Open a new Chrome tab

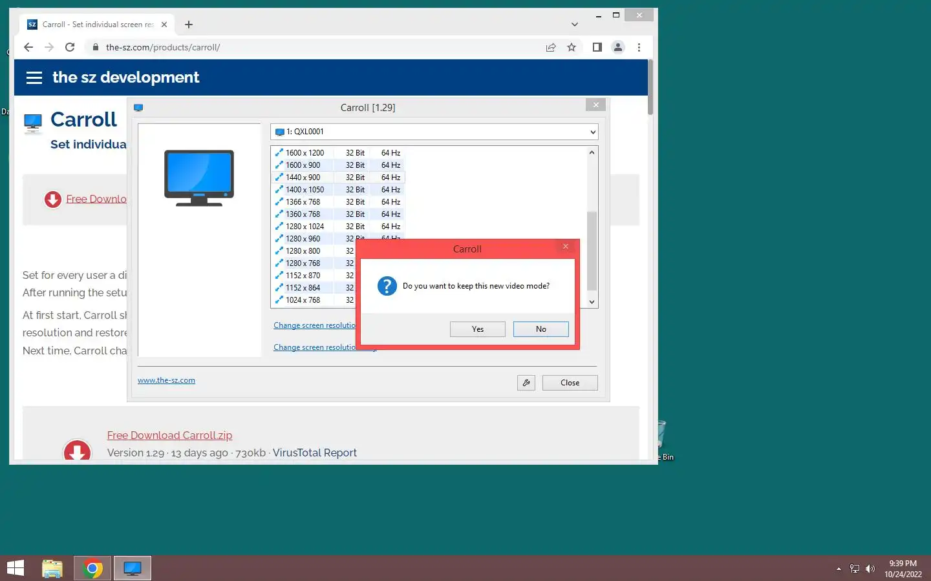189,25
